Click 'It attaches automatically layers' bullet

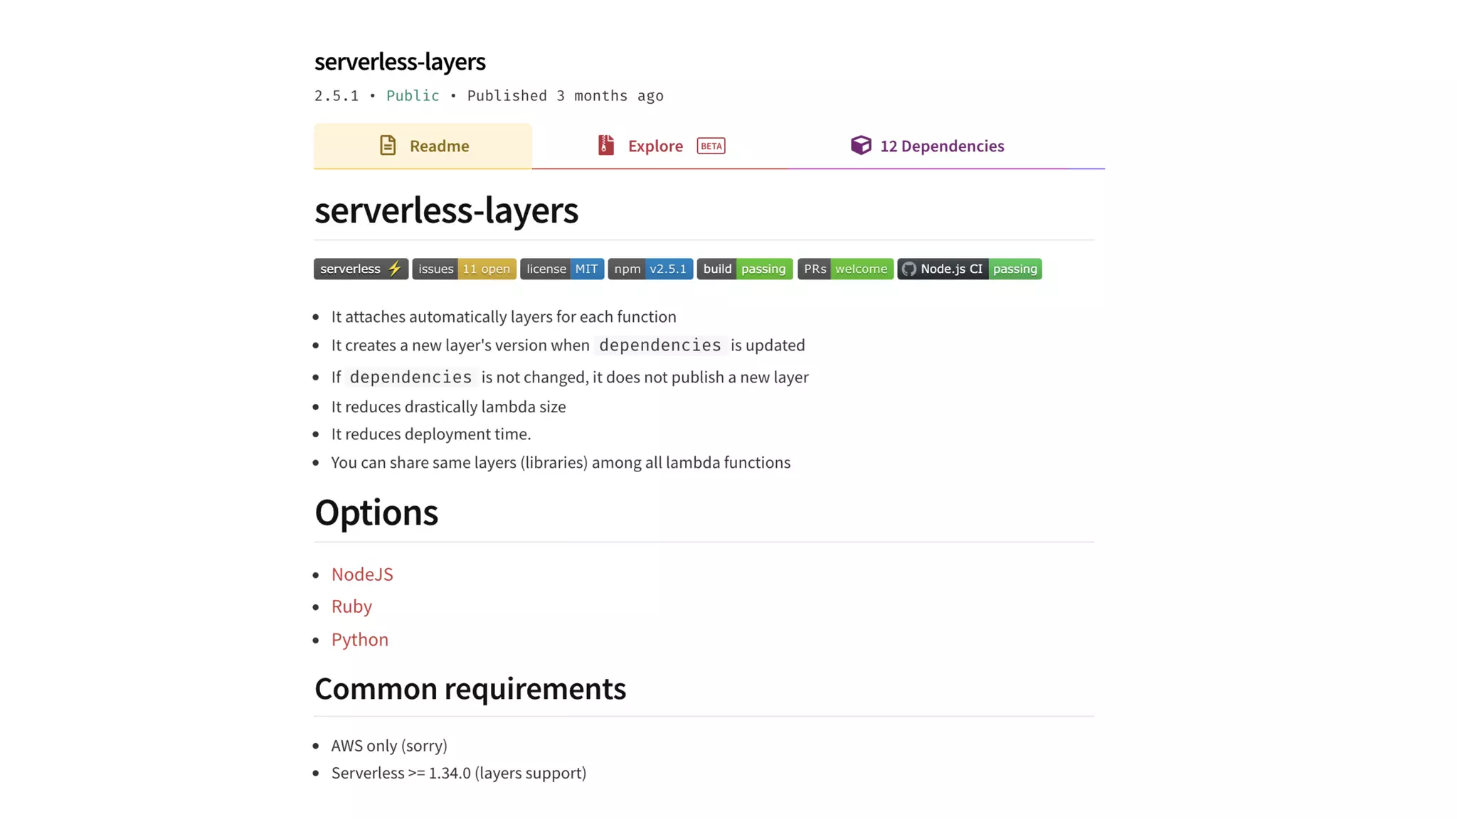pyautogui.click(x=504, y=316)
